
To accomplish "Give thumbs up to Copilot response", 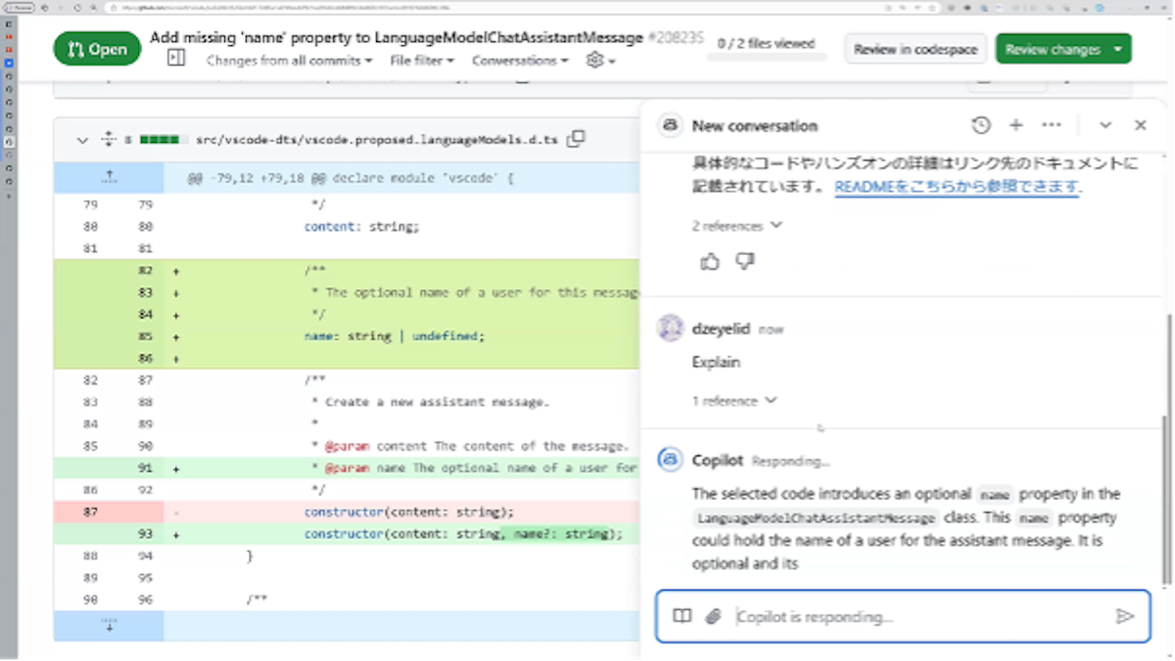I will coord(710,261).
